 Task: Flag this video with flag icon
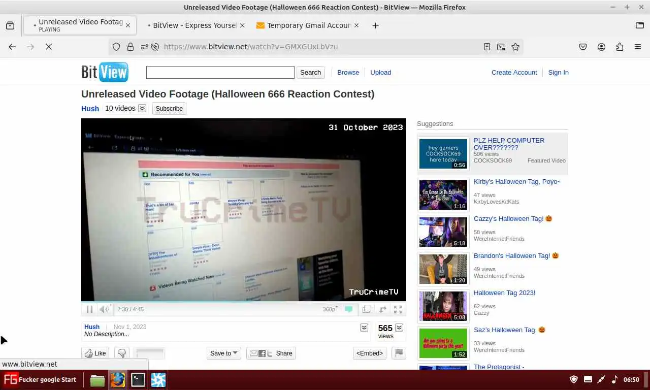pos(399,353)
